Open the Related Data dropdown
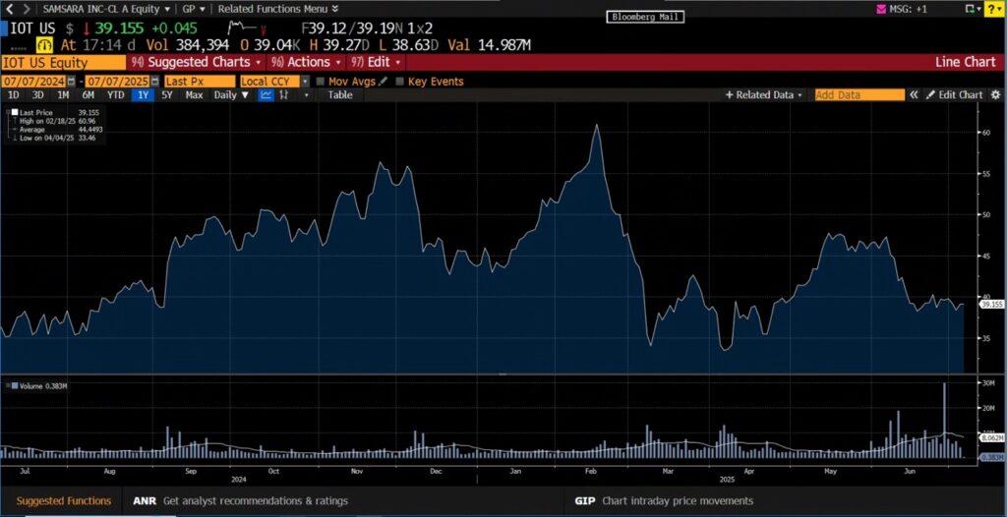 point(764,95)
